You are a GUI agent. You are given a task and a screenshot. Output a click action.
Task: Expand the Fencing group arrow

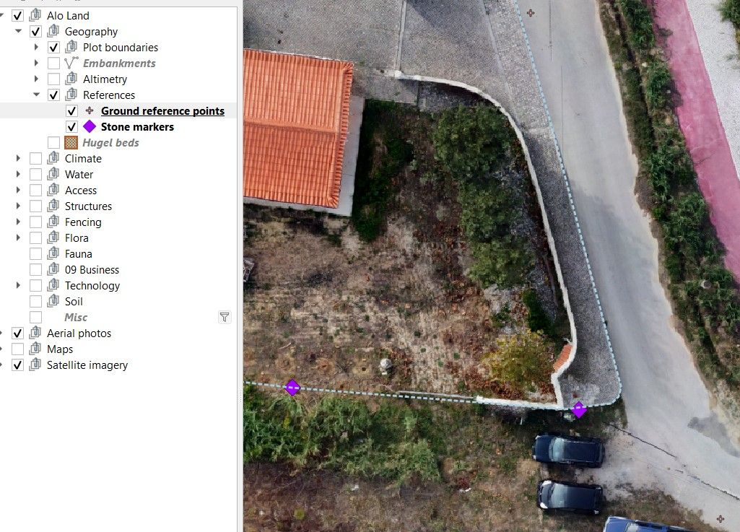[x=18, y=222]
